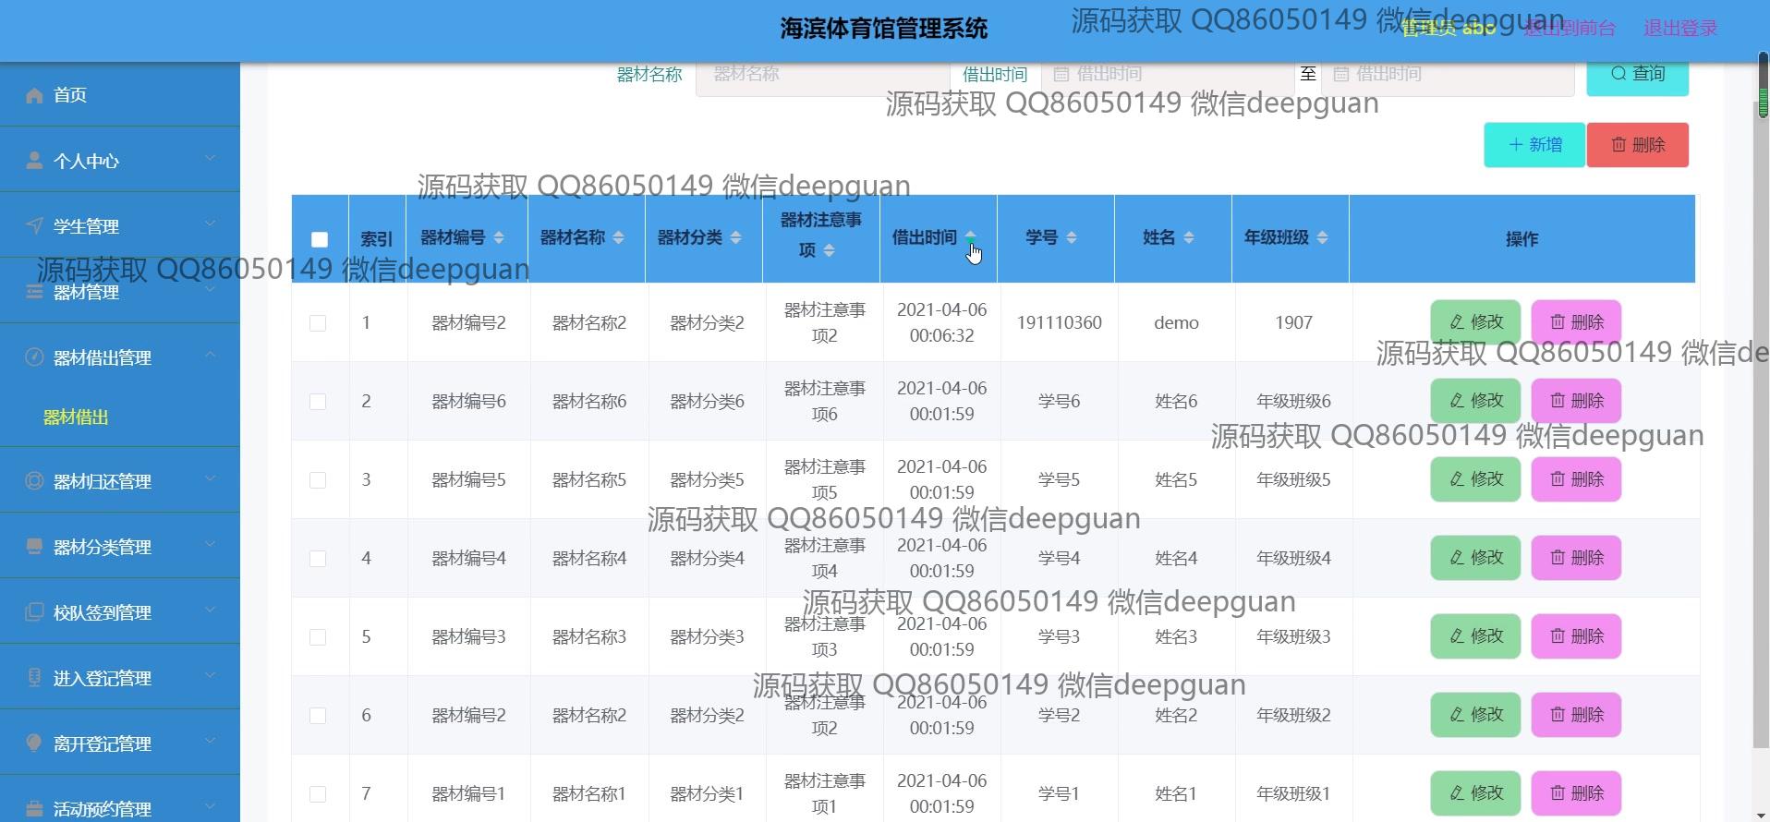Click the paper-plane icon for 学生管理
1770x822 pixels.
click(x=34, y=226)
